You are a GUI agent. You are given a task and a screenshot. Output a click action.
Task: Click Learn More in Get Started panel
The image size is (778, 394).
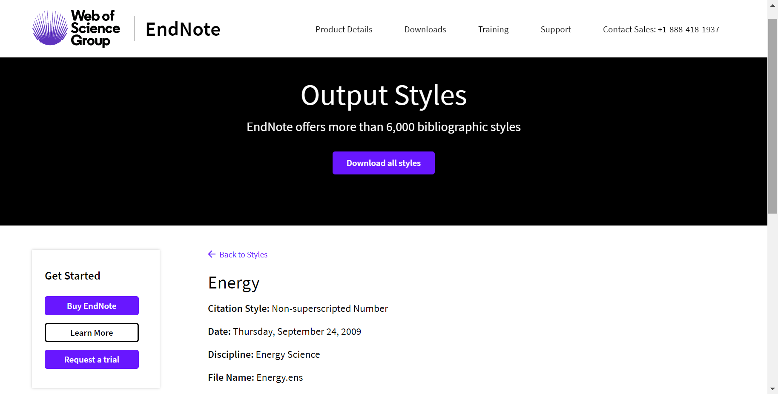pos(91,332)
